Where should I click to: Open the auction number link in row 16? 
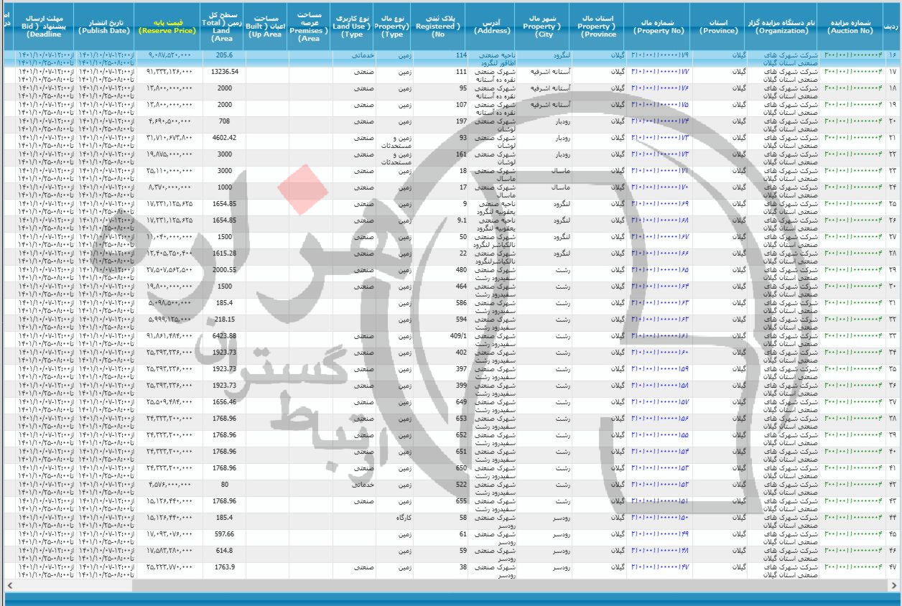851,55
